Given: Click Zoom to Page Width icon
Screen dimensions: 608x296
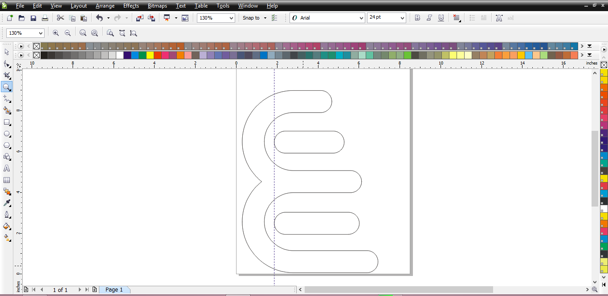Looking at the screenshot, I should pos(122,33).
